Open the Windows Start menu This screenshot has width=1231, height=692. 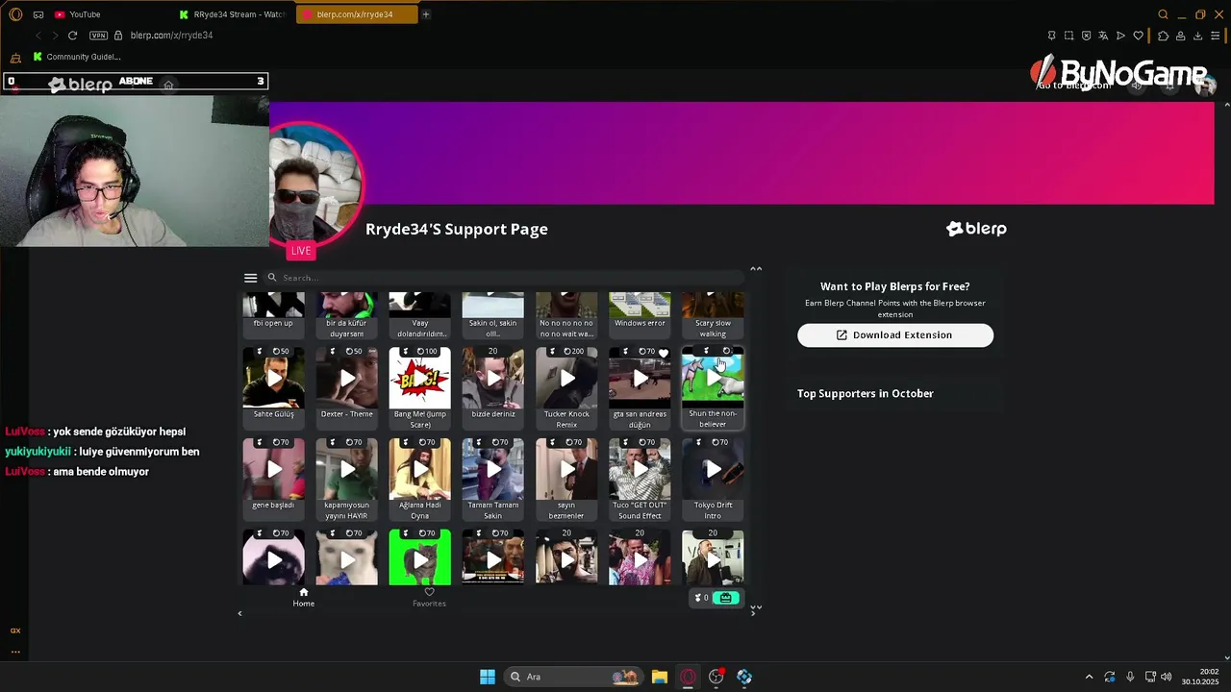pyautogui.click(x=488, y=677)
